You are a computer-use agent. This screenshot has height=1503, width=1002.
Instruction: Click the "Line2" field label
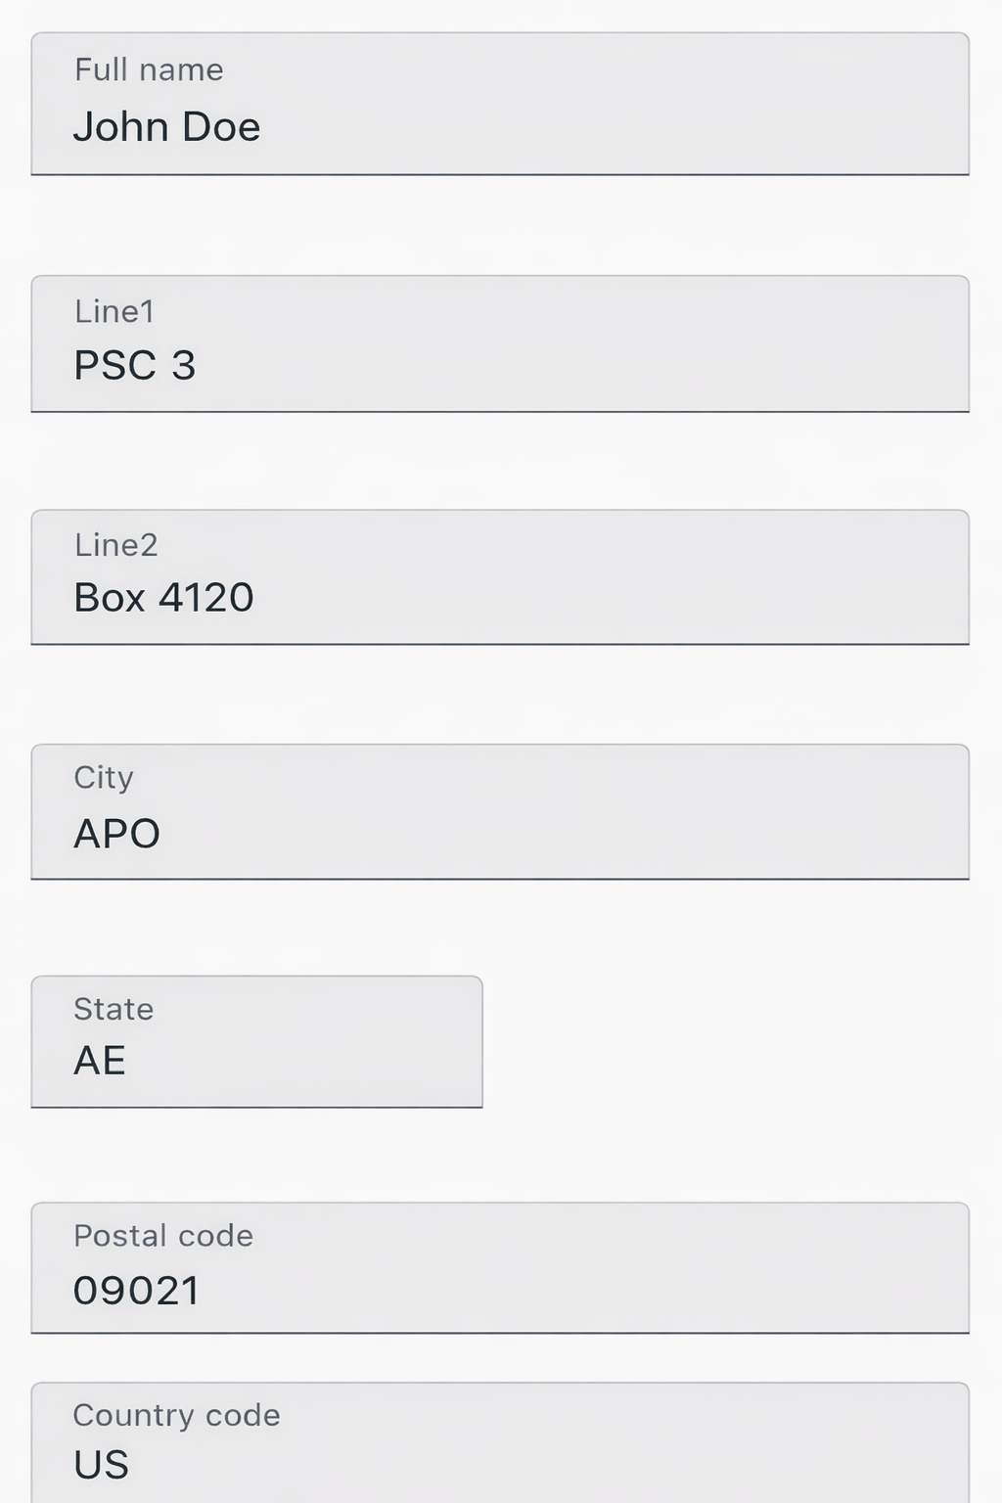(115, 544)
